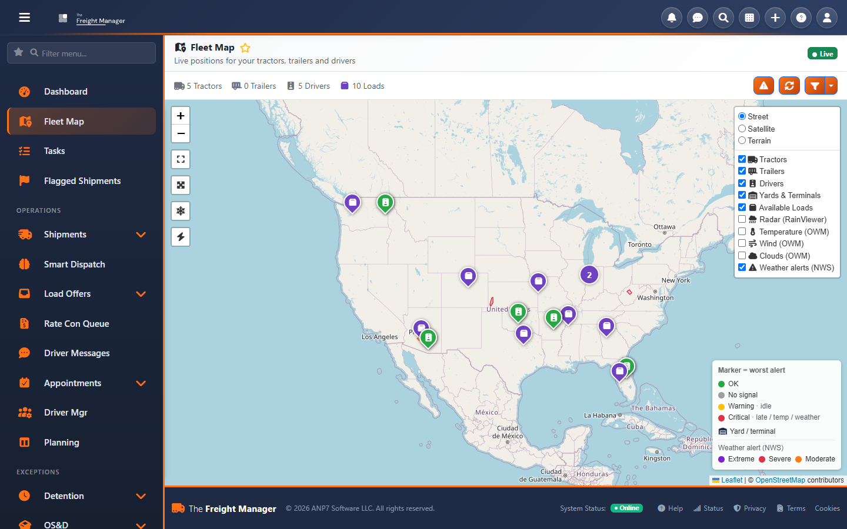Enable the Wind (OWM) overlay

[x=742, y=243]
